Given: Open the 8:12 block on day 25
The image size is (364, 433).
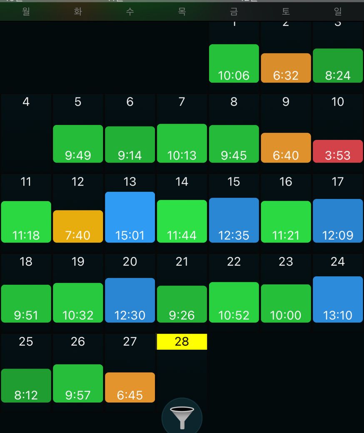Looking at the screenshot, I should click(26, 386).
